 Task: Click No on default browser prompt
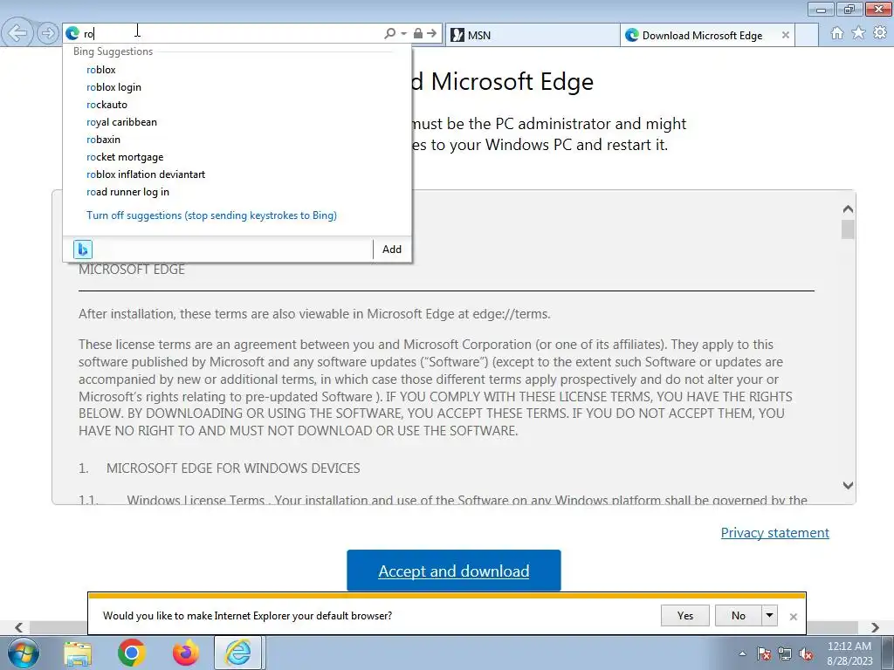tap(739, 615)
